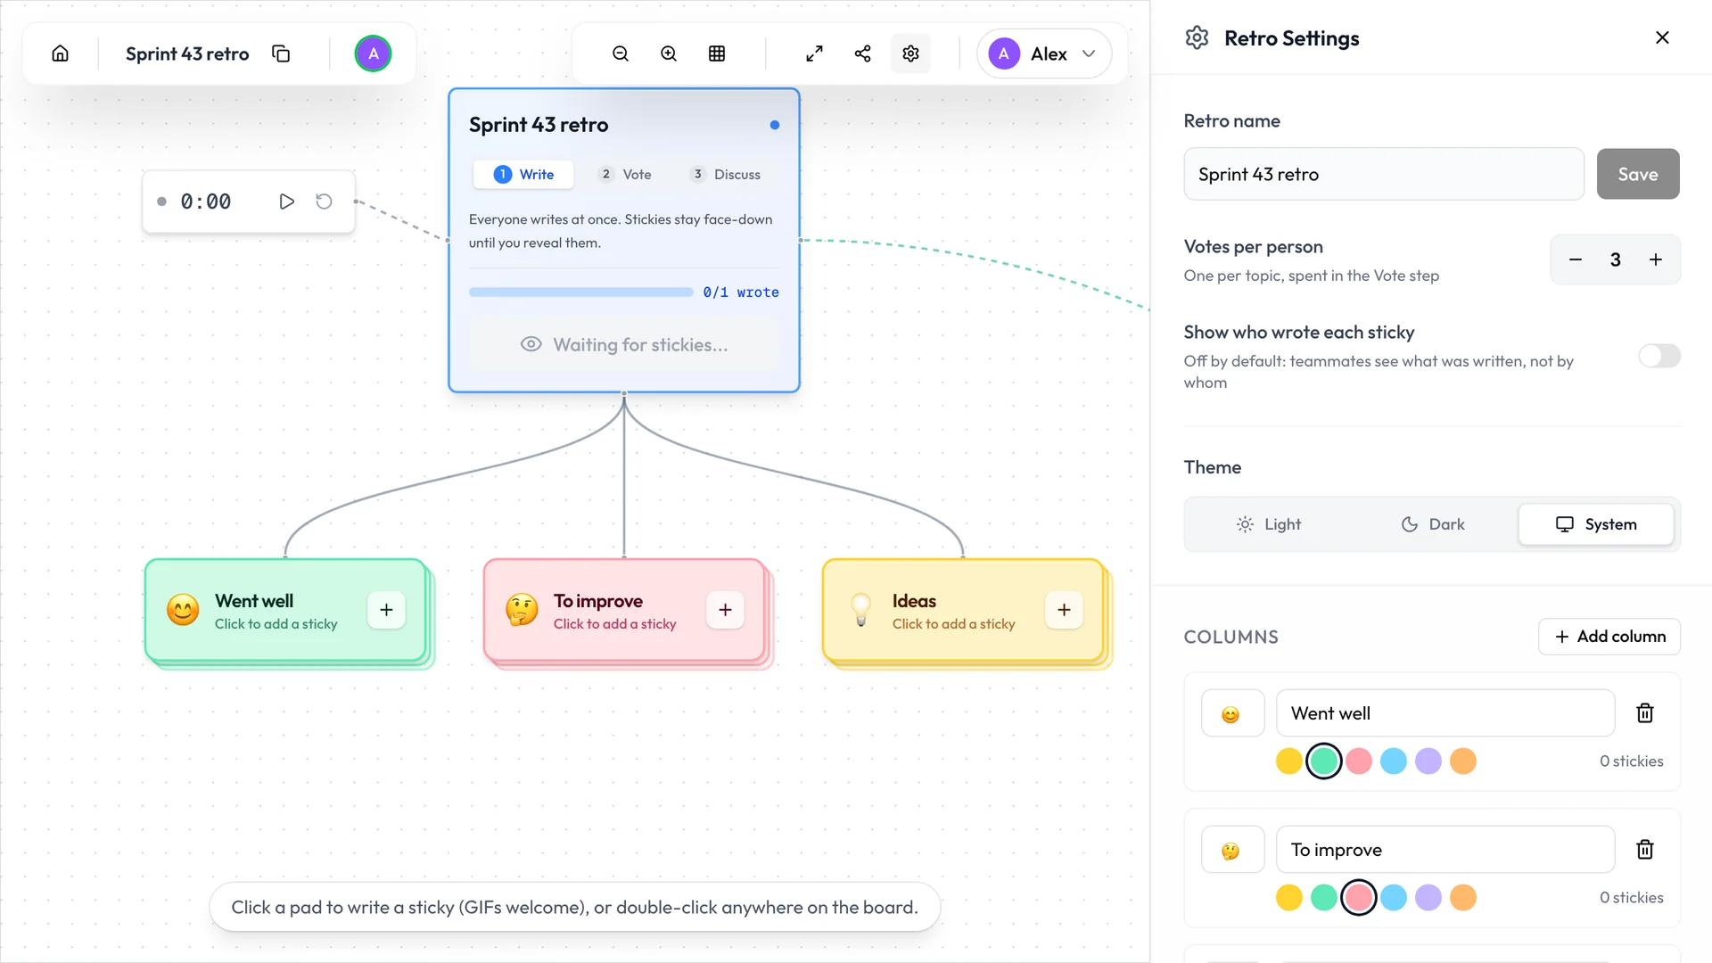This screenshot has width=1712, height=963.
Task: Select the Dark theme
Action: click(x=1433, y=524)
